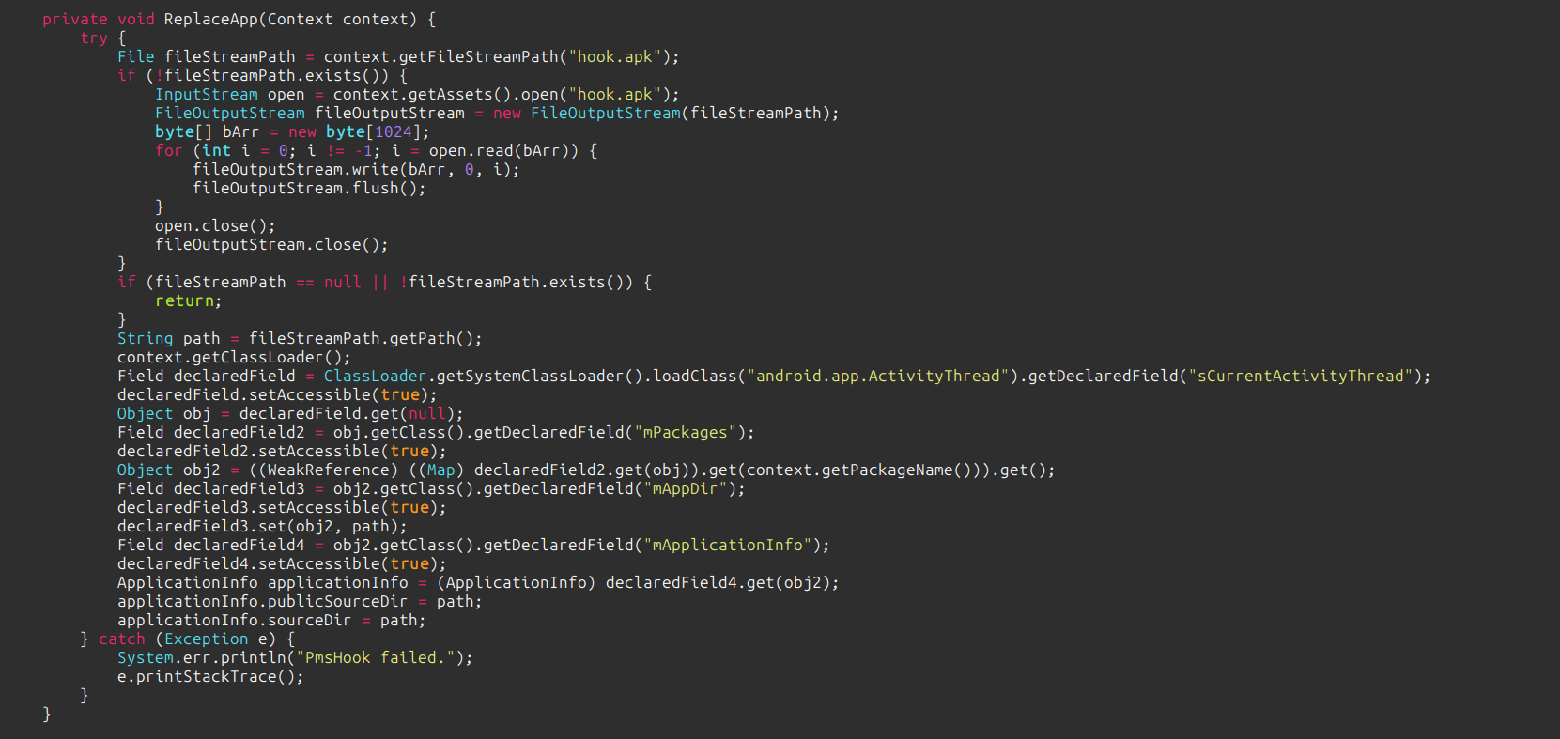Click the "mApplicationInfo" string literal
This screenshot has height=739, width=1560.
pos(727,545)
